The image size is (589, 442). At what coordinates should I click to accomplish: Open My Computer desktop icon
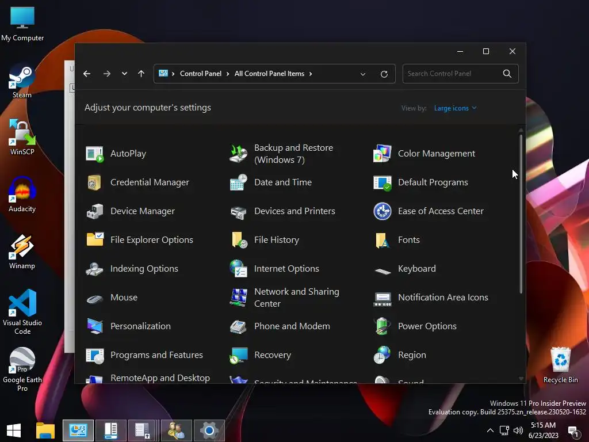[22, 24]
